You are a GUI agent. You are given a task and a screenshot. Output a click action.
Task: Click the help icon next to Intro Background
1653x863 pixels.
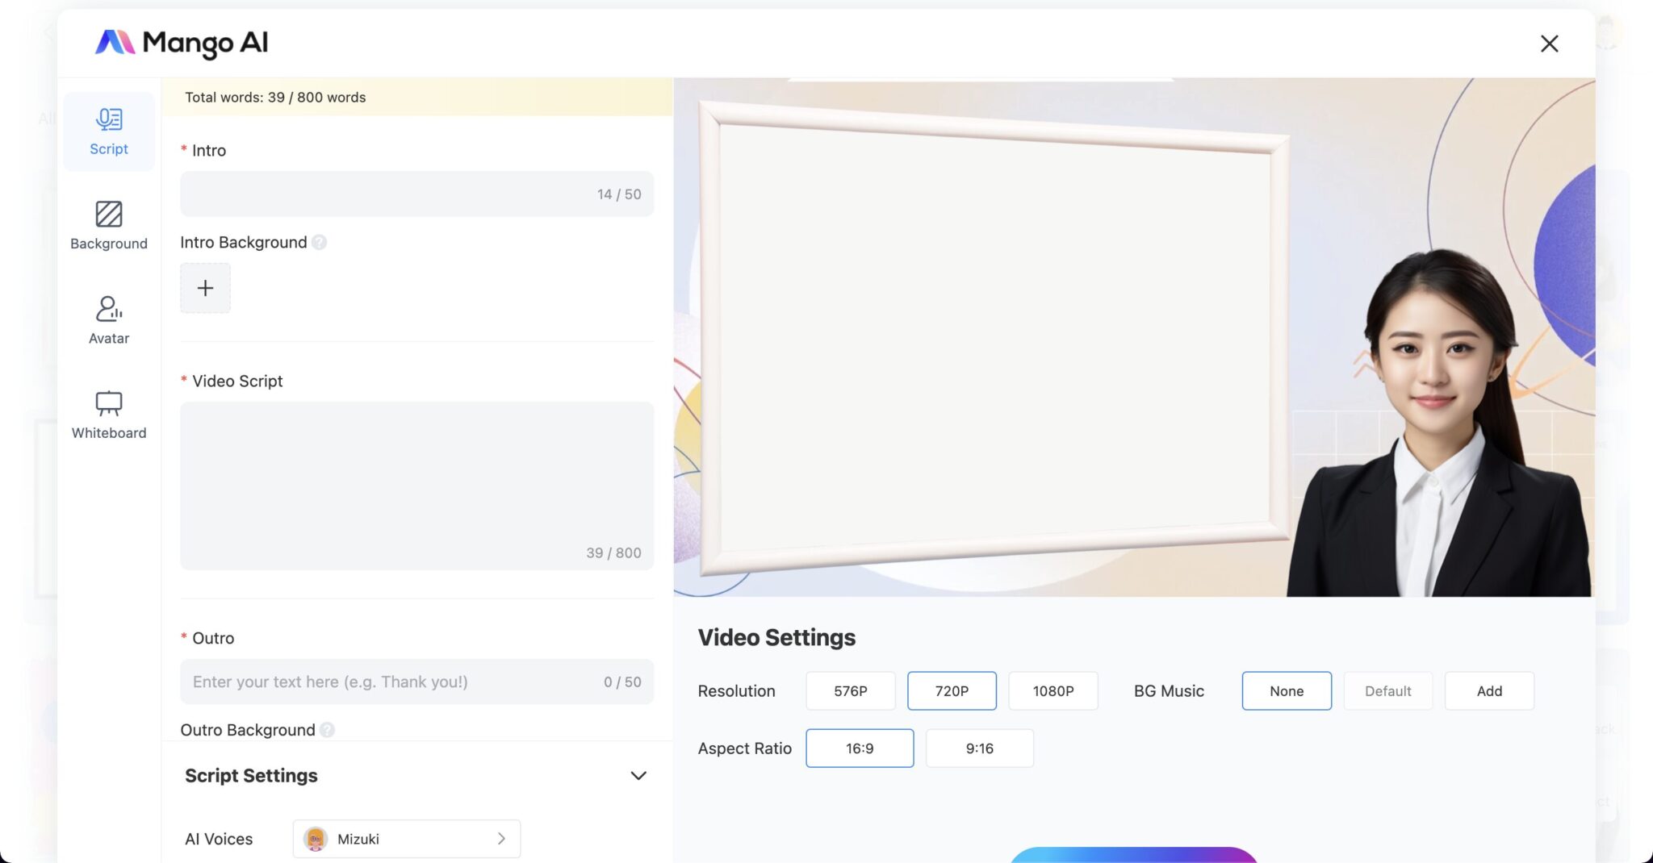320,241
